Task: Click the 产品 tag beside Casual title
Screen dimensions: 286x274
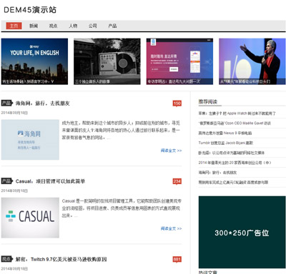Action: click(6, 181)
